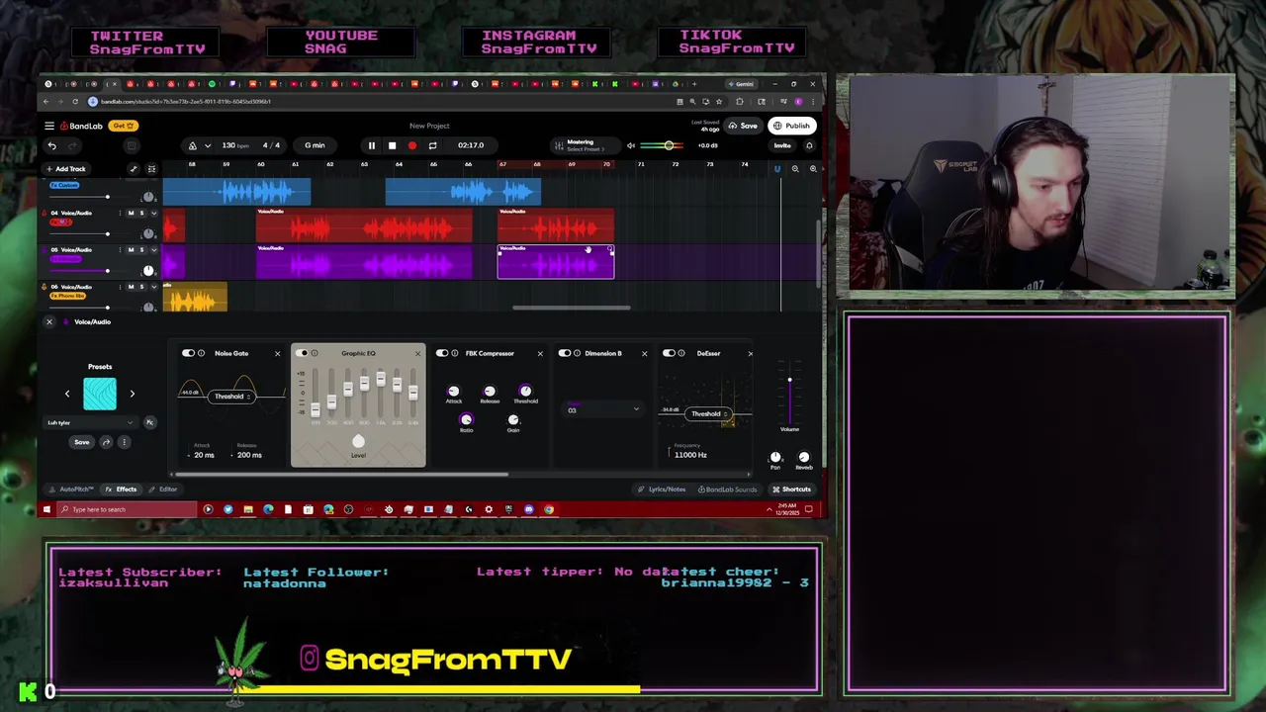Image resolution: width=1266 pixels, height=712 pixels.
Task: Toggle Graphic EQ effect on/off
Action: click(x=302, y=353)
